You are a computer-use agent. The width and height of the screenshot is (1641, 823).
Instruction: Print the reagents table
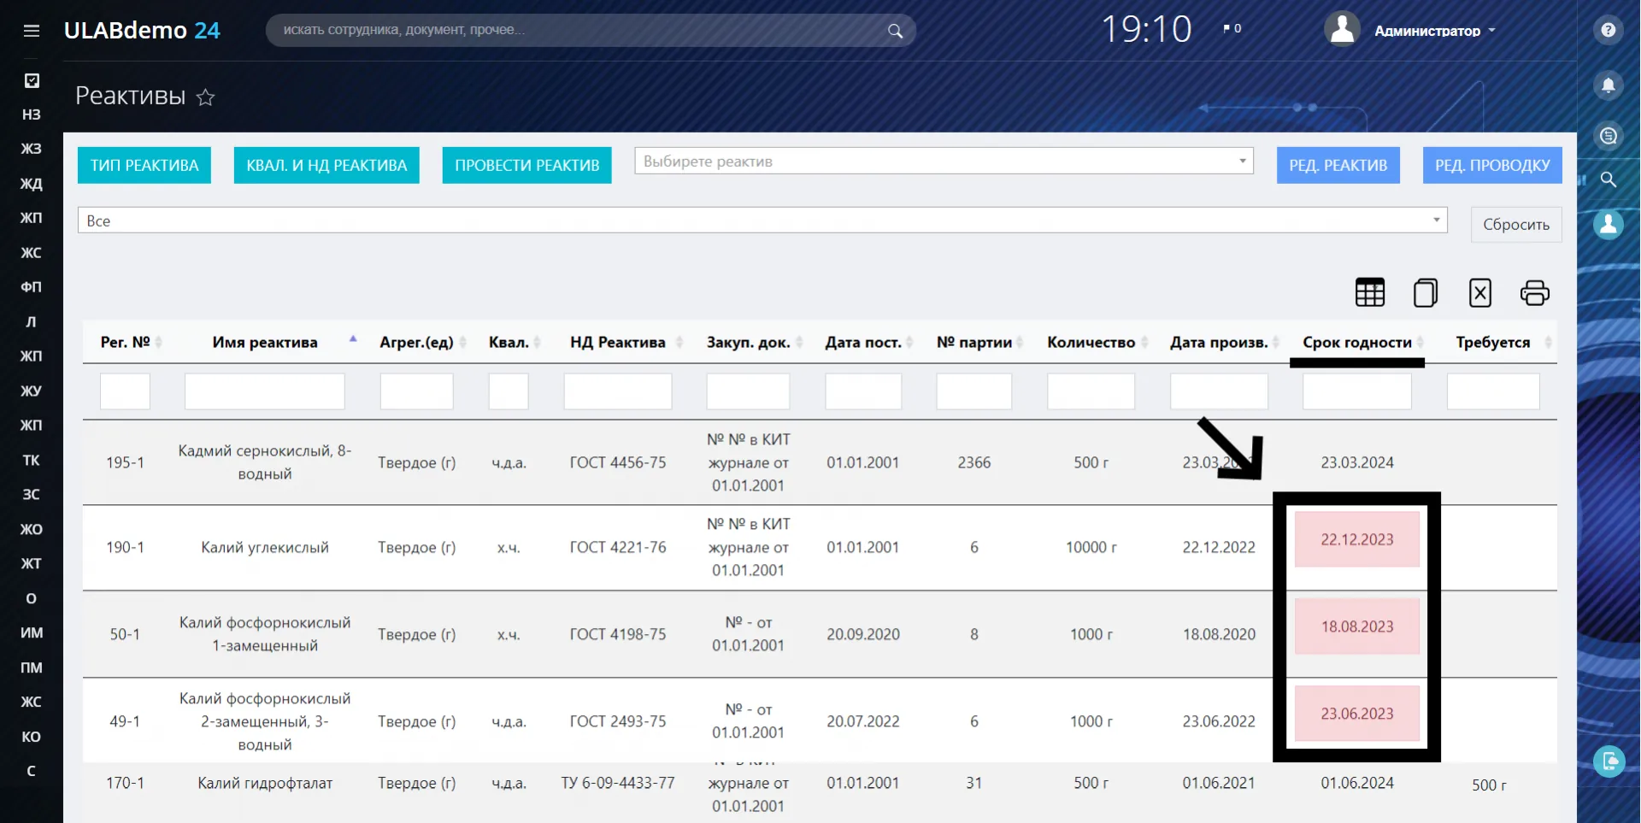[1535, 292]
